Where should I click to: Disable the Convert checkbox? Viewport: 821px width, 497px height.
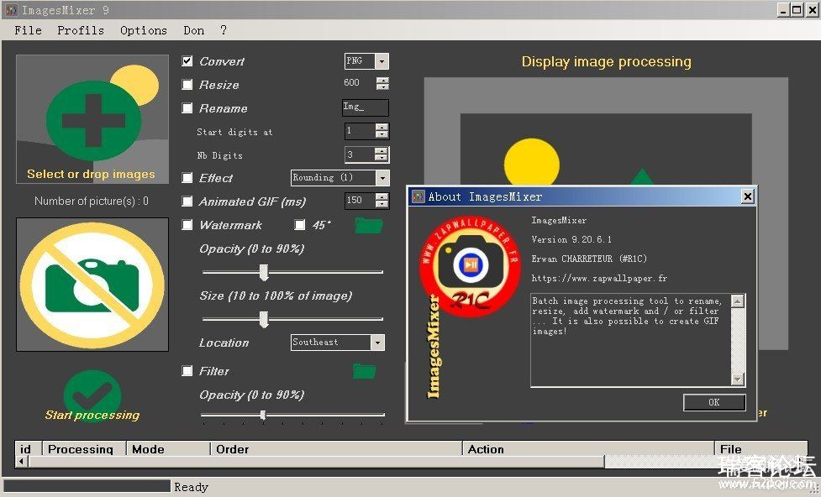[187, 61]
